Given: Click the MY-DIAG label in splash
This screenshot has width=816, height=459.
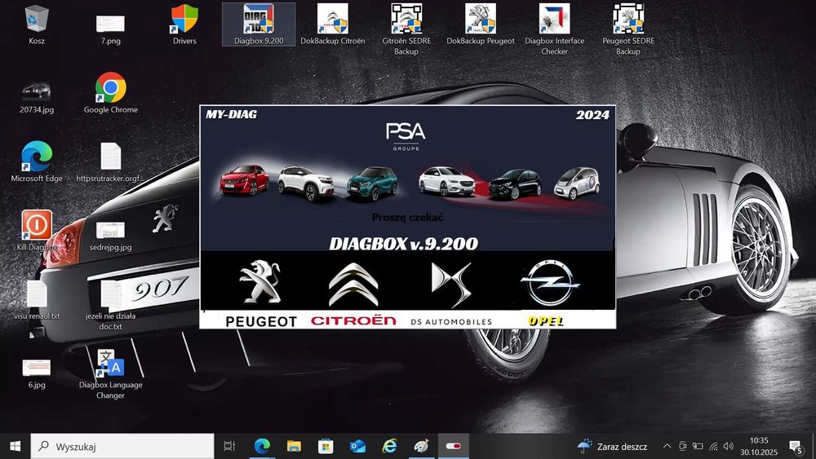Looking at the screenshot, I should point(231,114).
